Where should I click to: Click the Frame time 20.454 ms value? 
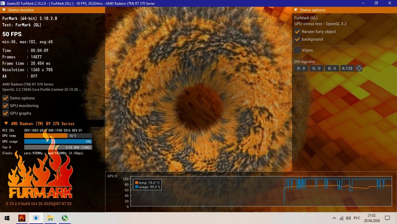40,63
